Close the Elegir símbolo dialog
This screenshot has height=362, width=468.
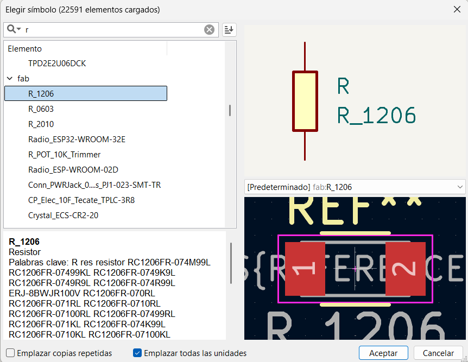click(x=457, y=10)
